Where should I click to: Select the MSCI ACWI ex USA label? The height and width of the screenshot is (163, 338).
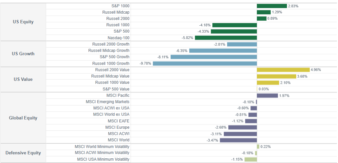click(111, 108)
